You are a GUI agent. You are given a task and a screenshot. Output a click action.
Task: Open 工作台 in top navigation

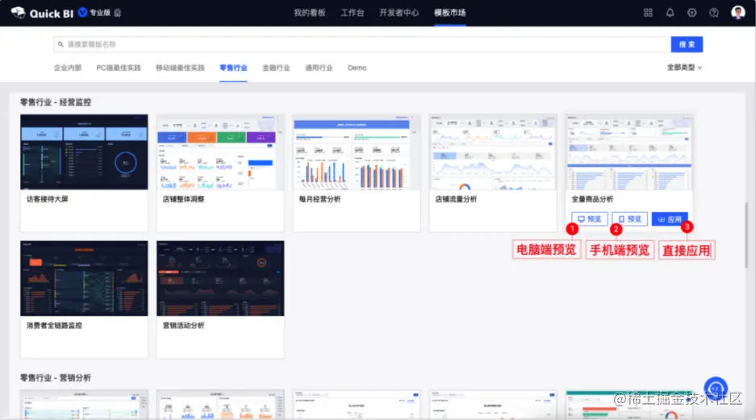(x=352, y=13)
